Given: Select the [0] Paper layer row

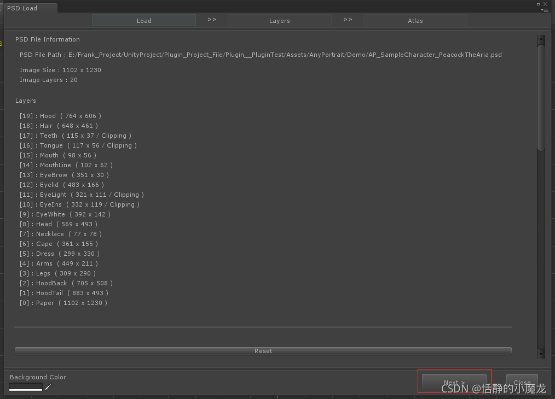Looking at the screenshot, I should [63, 303].
